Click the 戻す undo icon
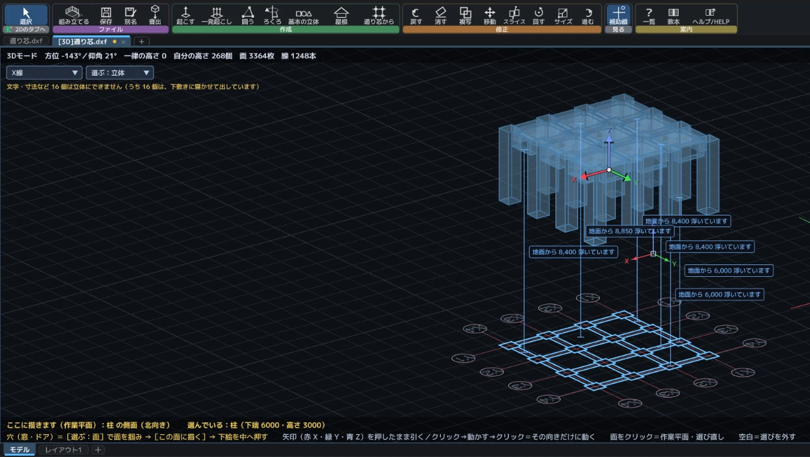The height and width of the screenshot is (457, 810). (415, 15)
